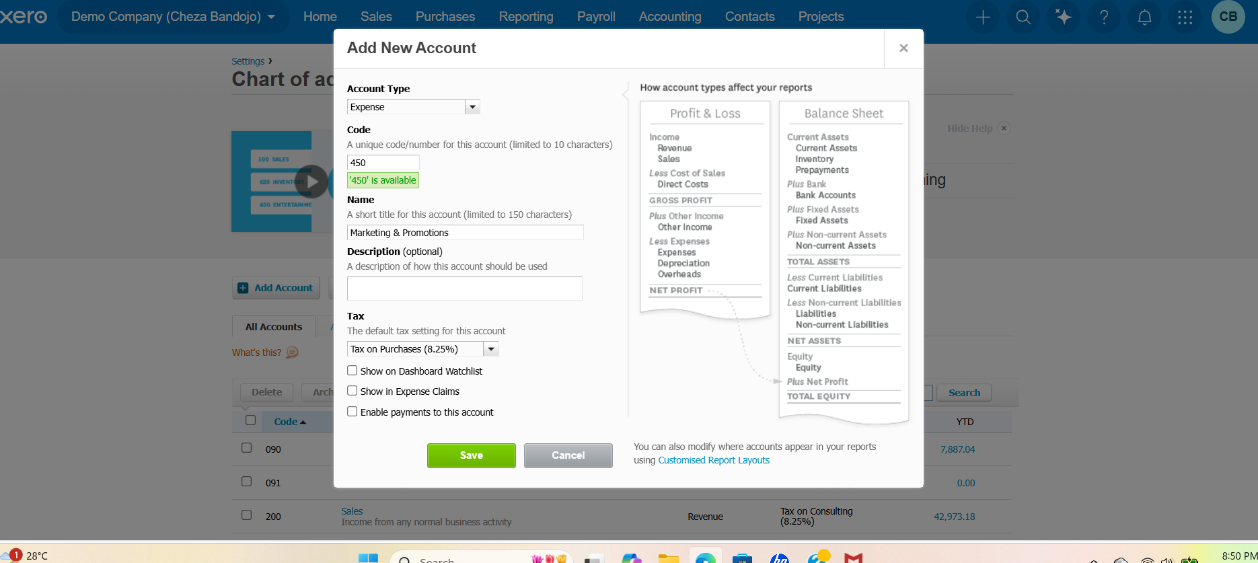Open the CB user avatar menu
Image resolution: width=1258 pixels, height=563 pixels.
[x=1228, y=17]
